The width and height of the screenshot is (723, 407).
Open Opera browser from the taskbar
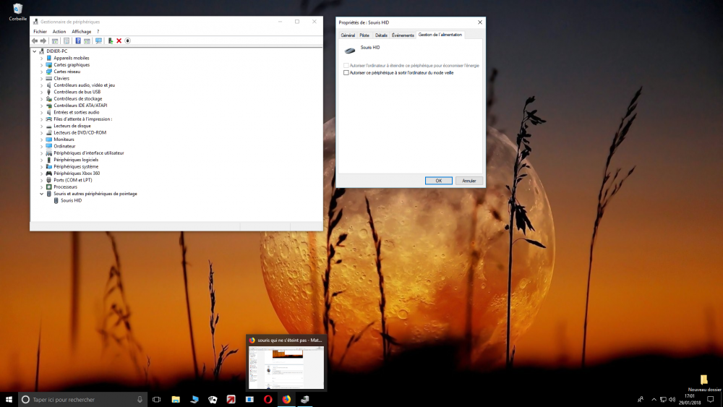pos(268,399)
